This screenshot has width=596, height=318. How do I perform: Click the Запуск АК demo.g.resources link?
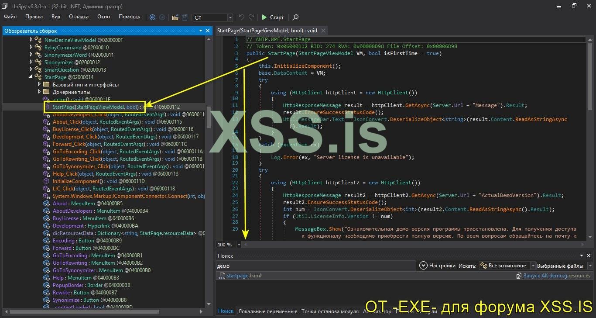pos(556,275)
